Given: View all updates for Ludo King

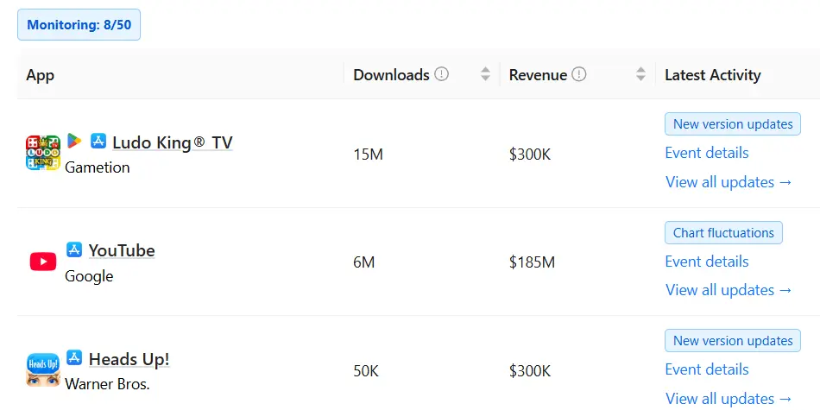Looking at the screenshot, I should click(729, 182).
